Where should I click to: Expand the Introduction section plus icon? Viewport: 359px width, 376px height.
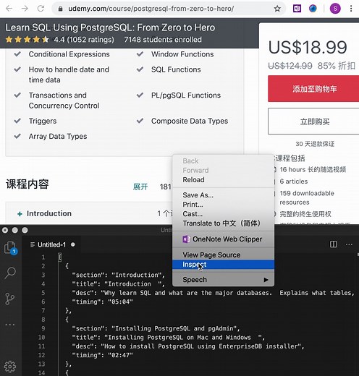pos(20,214)
